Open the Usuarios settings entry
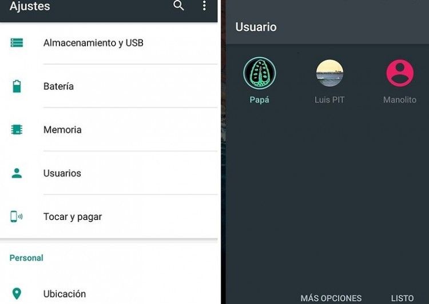The width and height of the screenshot is (429, 304). [109, 173]
